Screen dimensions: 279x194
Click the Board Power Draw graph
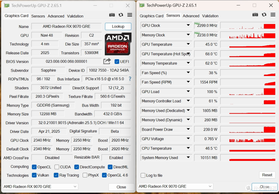[248, 129]
